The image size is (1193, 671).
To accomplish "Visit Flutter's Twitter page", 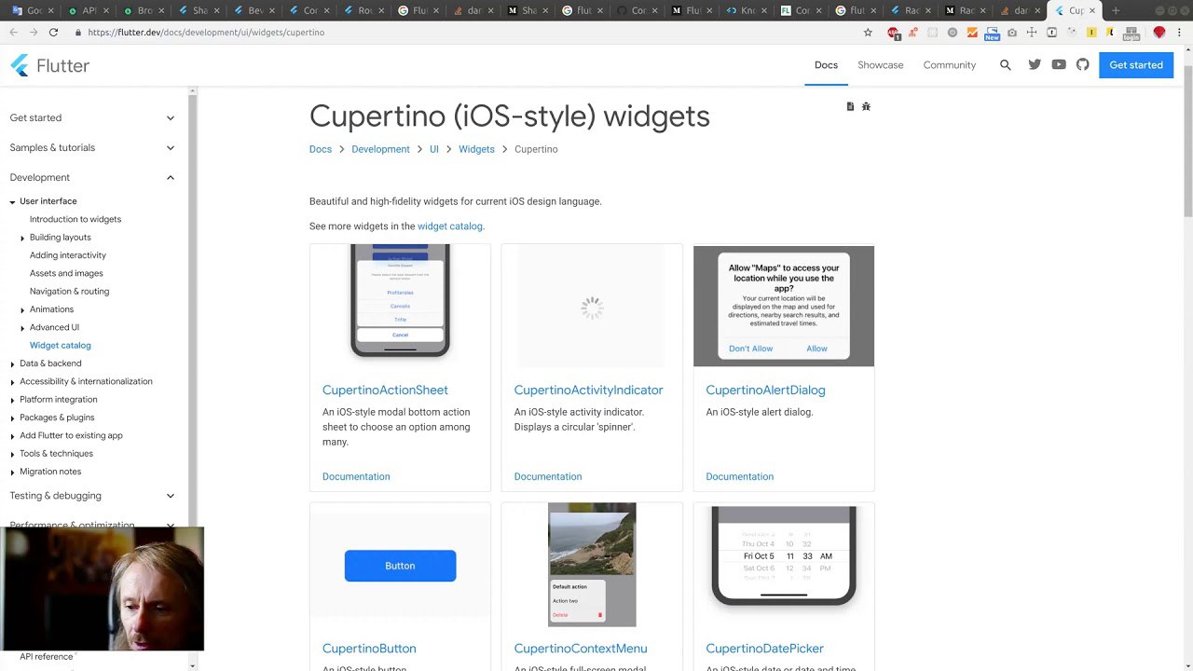I will click(x=1035, y=65).
